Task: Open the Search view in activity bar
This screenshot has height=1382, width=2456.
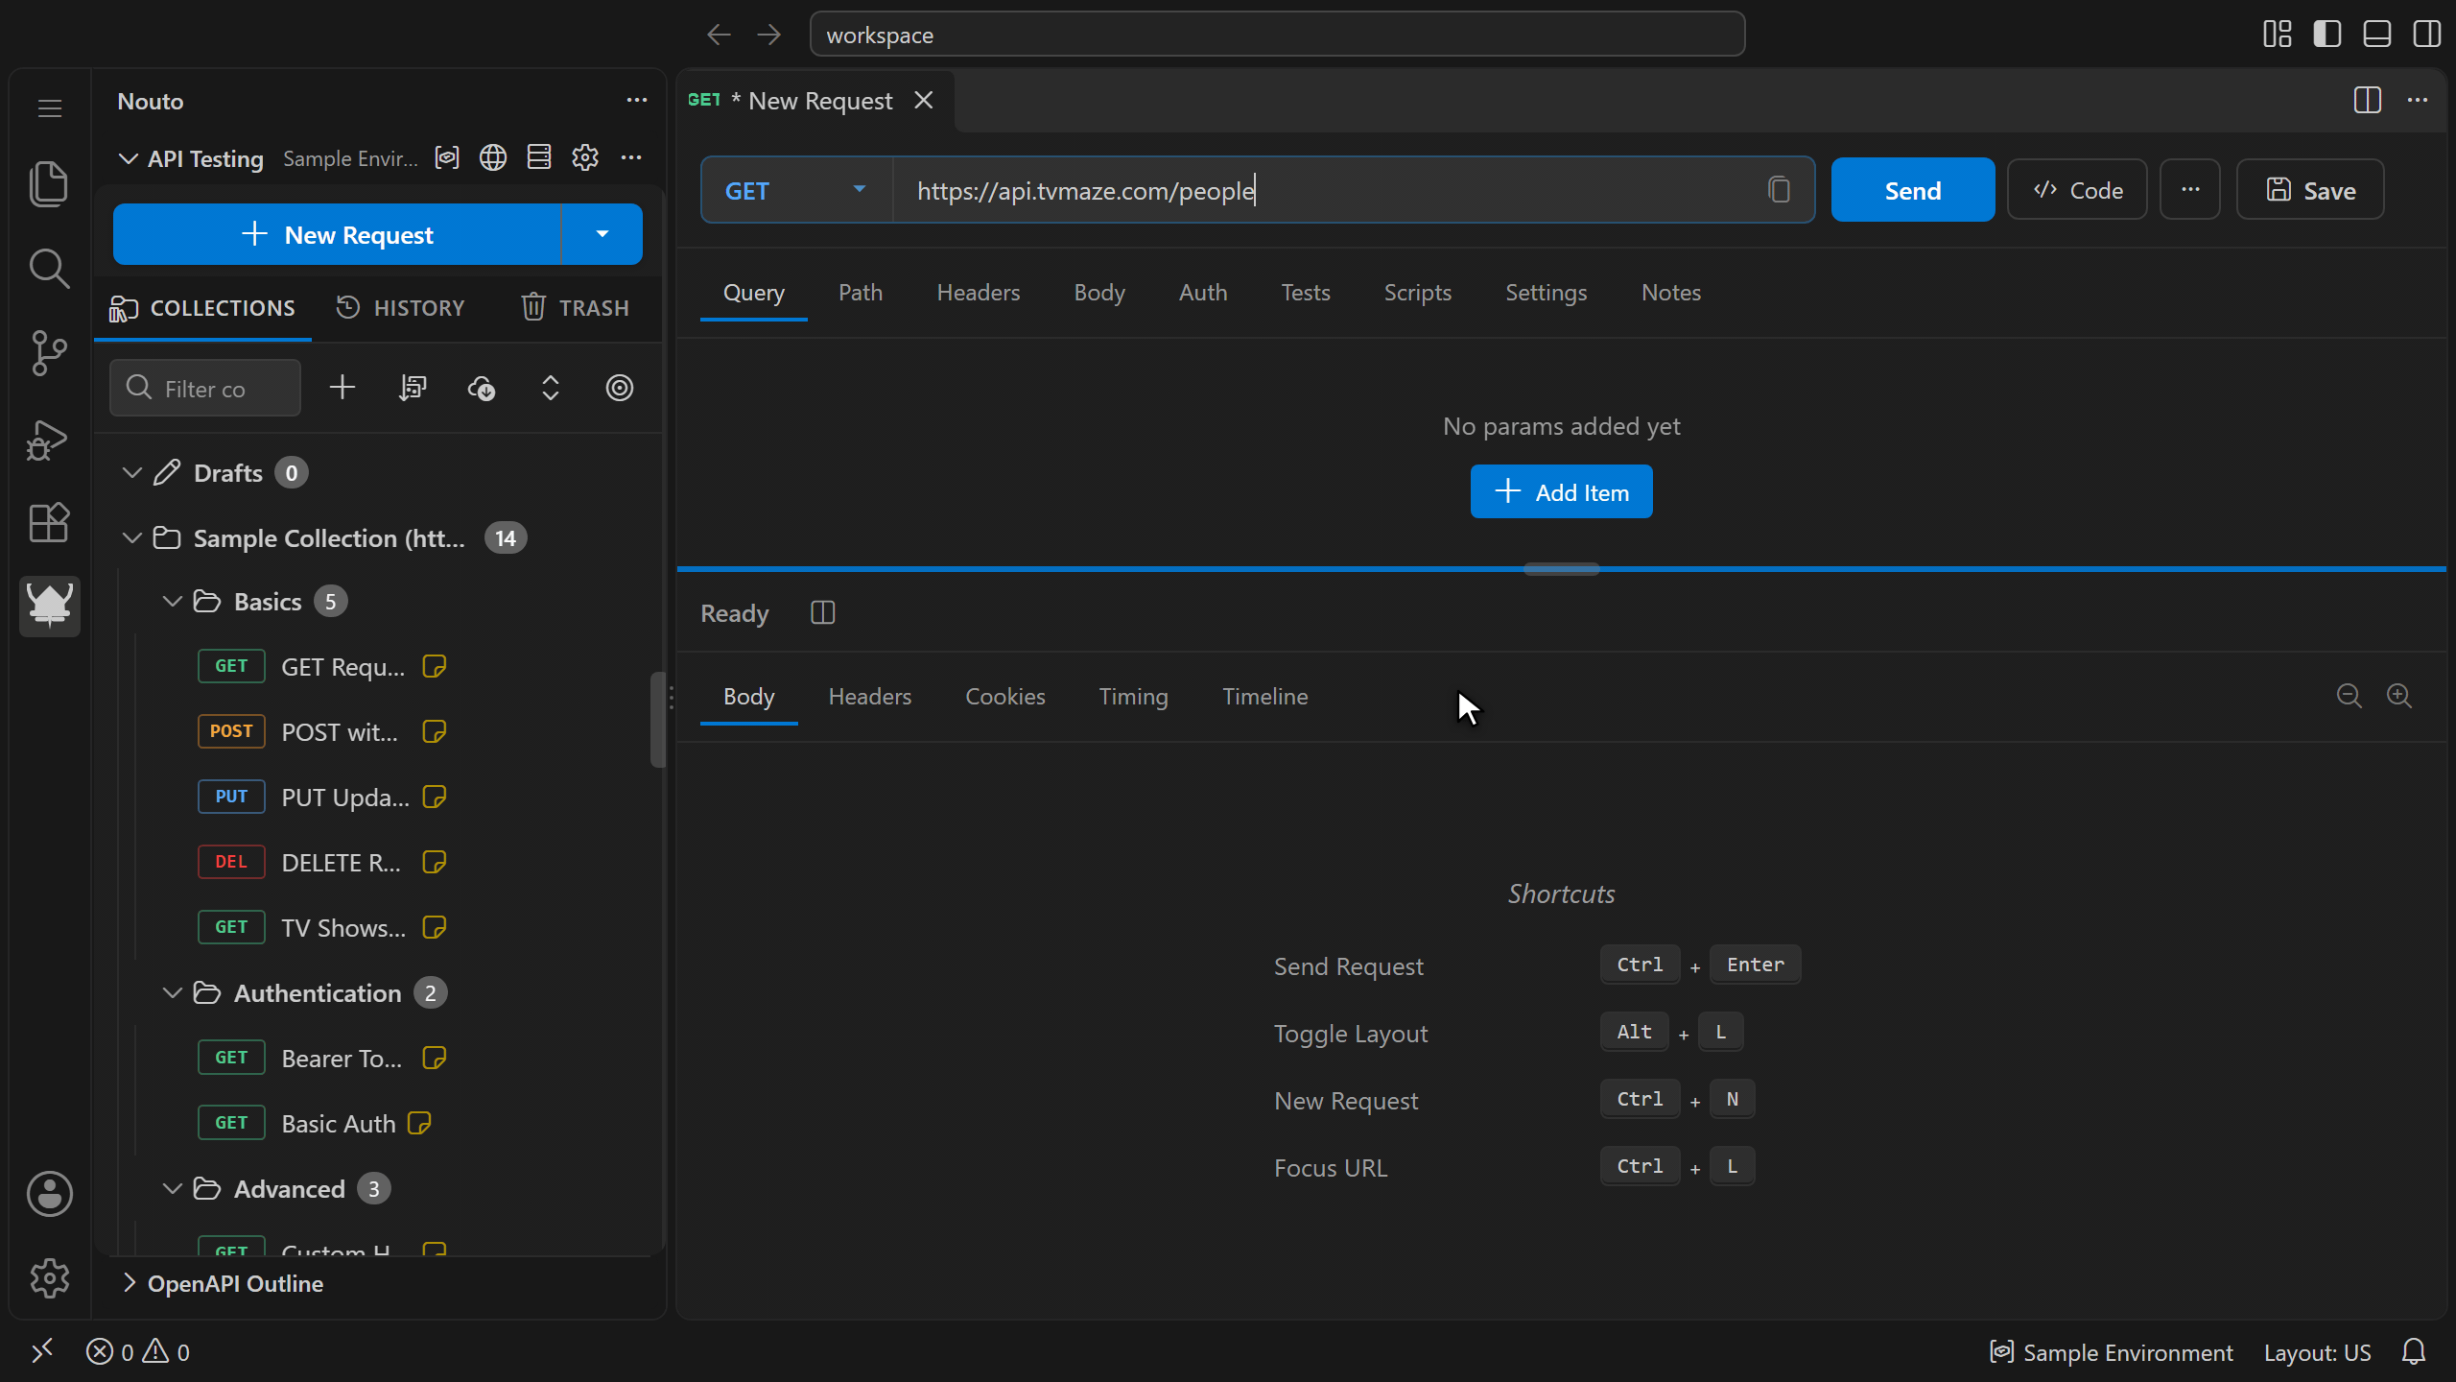Action: [x=49, y=268]
